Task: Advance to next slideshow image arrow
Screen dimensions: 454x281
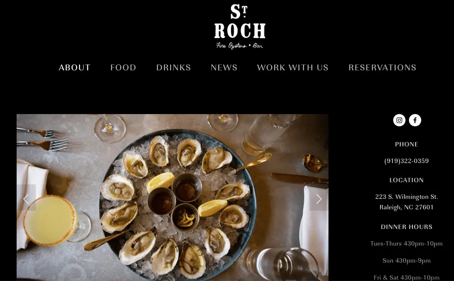Action: (319, 199)
